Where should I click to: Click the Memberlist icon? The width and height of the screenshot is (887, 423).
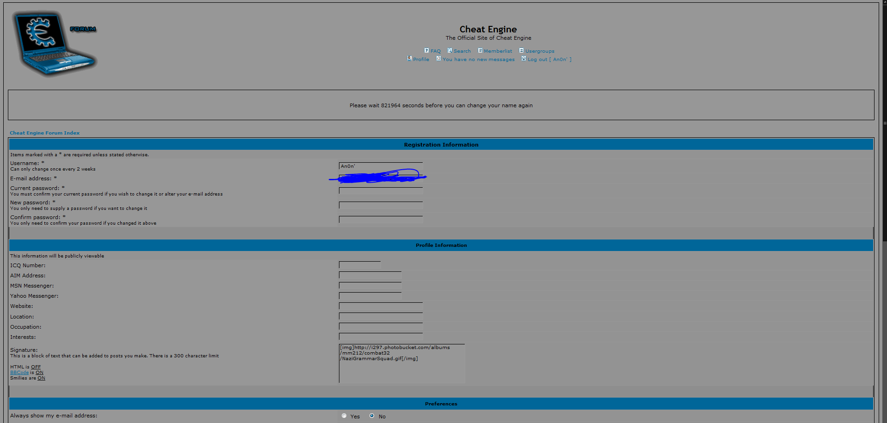480,50
